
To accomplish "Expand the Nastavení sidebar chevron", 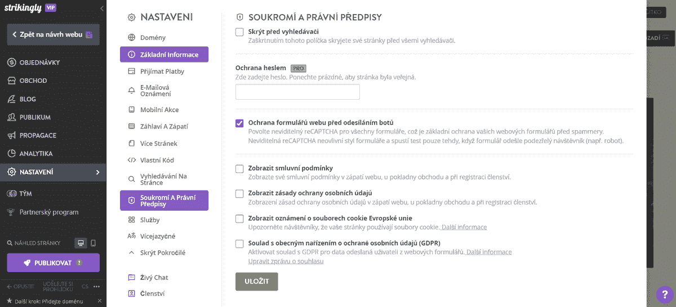I will coord(97,172).
